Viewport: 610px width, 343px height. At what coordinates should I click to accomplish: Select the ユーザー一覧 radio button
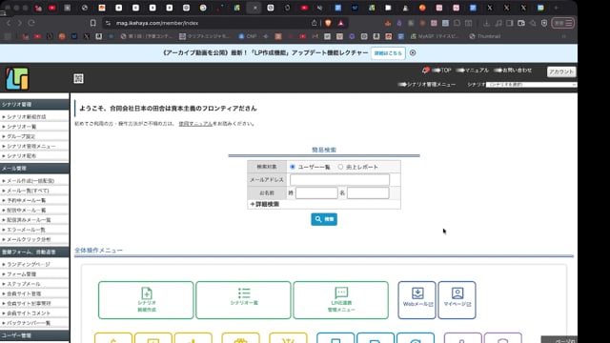(x=293, y=167)
